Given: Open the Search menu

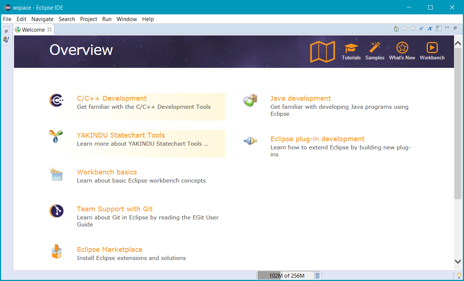Looking at the screenshot, I should (67, 19).
